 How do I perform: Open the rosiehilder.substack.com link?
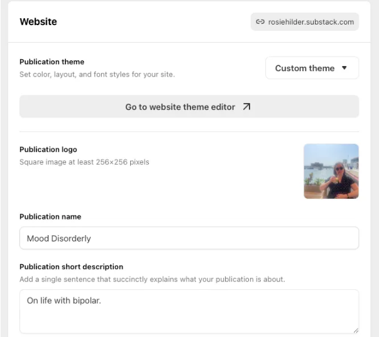click(310, 22)
